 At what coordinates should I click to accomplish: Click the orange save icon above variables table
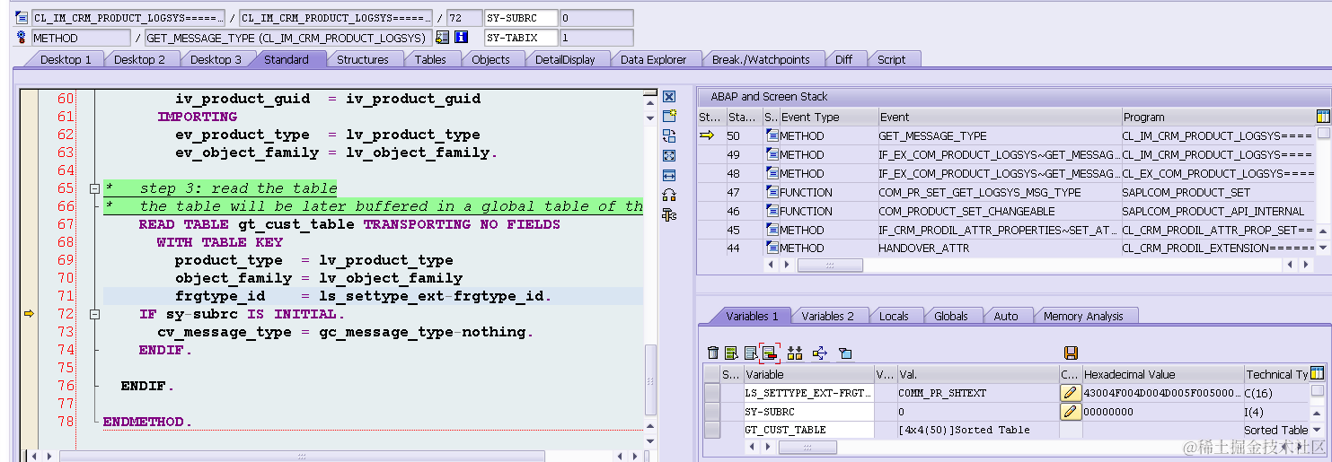coord(1071,353)
